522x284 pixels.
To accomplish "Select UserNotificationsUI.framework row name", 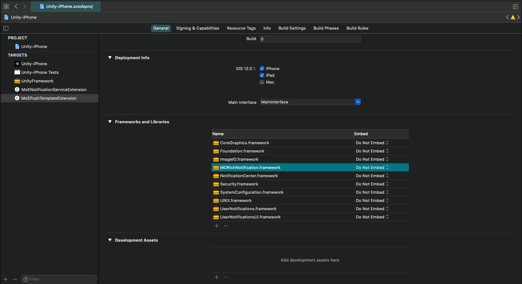I will pos(250,217).
